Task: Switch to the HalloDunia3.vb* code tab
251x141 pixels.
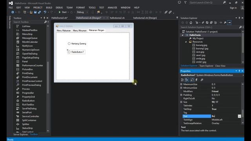Action: (60, 18)
